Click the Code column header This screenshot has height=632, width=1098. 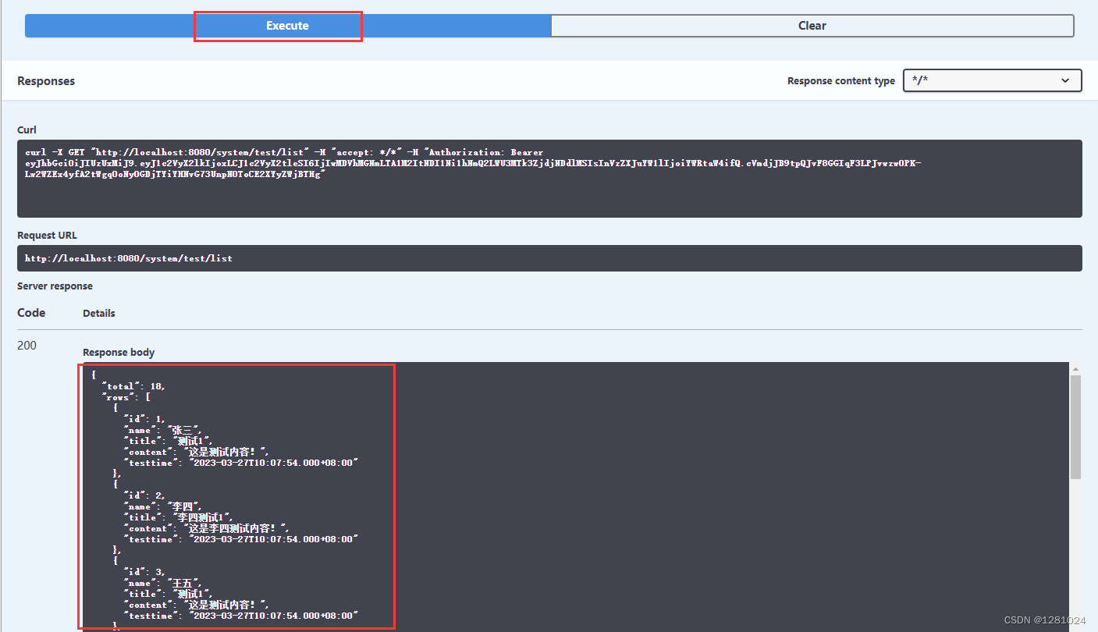[x=31, y=313]
